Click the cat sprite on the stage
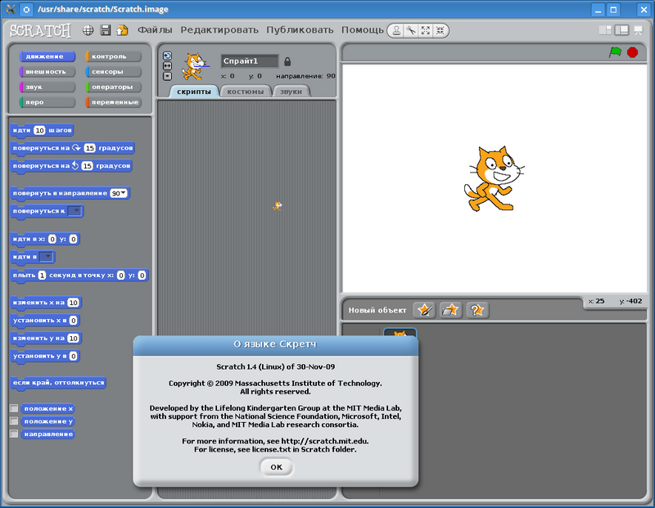Image resolution: width=655 pixels, height=508 pixels. click(494, 178)
